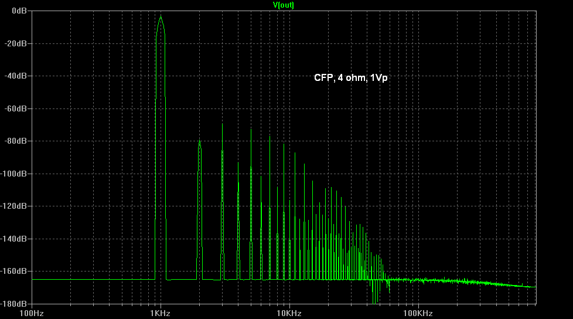Click the -180dB axis label
Viewport: 573px width, 319px height.
[13, 304]
